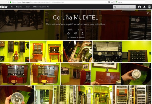The image size is (152, 104).
Task: Open the user avatar menu
Action: (149, 7)
